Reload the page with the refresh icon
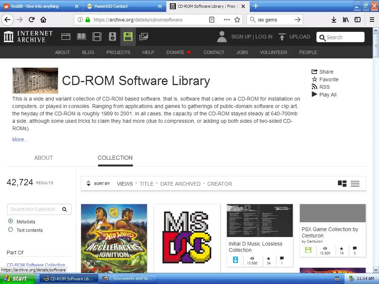Viewport: 379px width, 284px height. [31, 20]
